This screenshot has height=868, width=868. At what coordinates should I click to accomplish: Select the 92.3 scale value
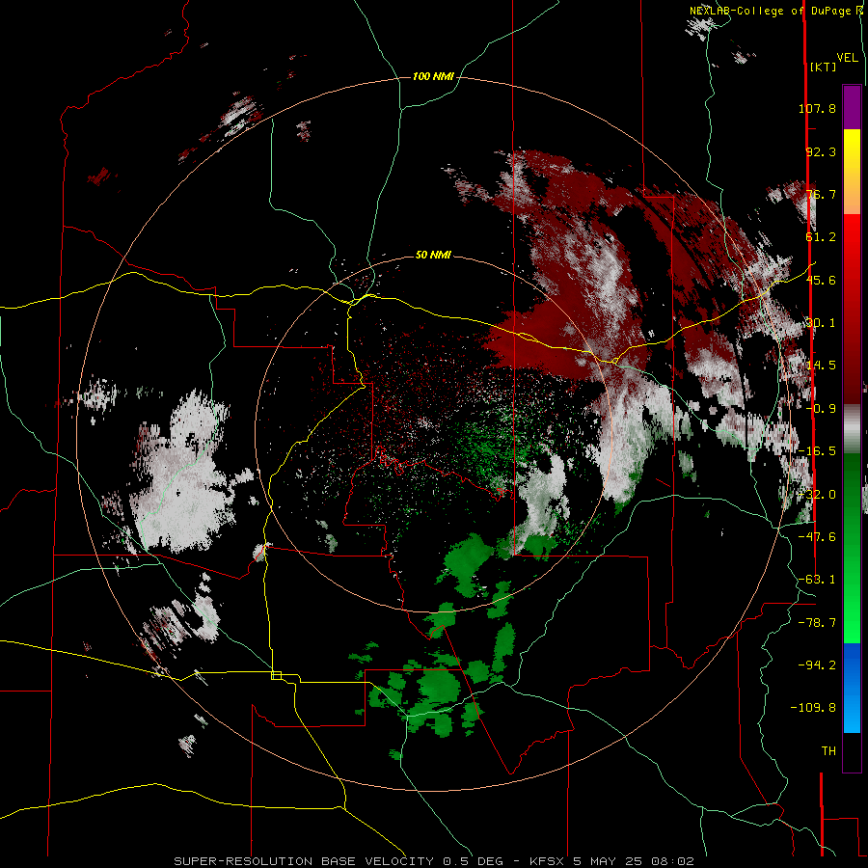pyautogui.click(x=821, y=151)
